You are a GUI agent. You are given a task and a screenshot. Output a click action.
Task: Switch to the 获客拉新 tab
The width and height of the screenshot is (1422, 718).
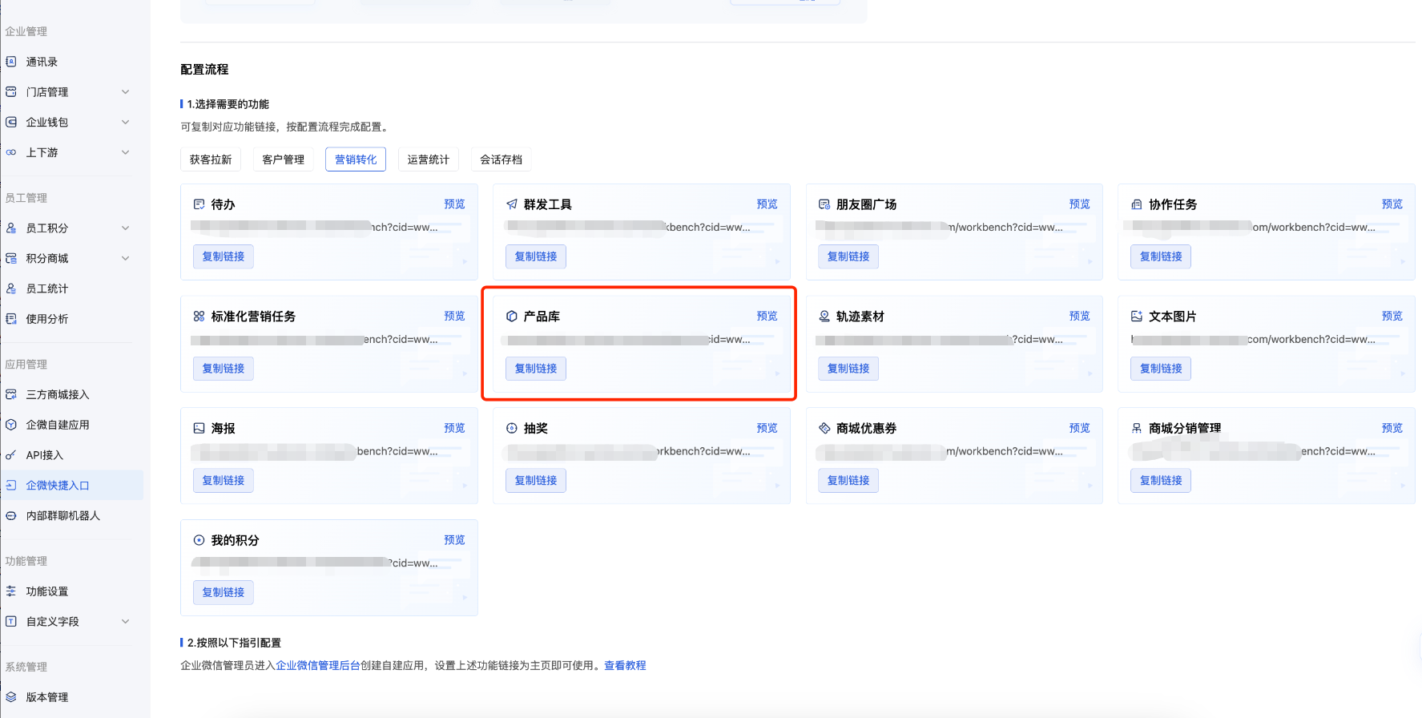click(x=211, y=159)
